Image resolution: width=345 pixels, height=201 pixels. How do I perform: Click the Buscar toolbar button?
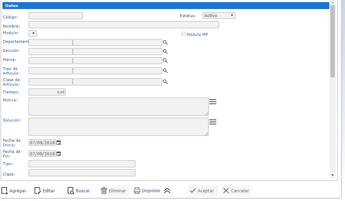(x=79, y=191)
